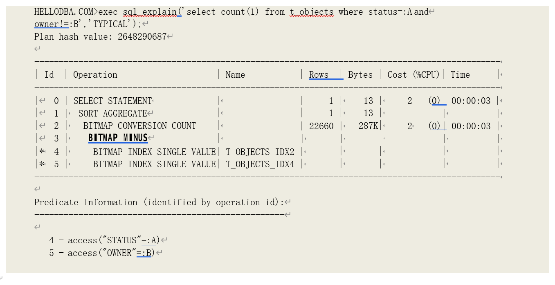This screenshot has height=285, width=555.
Task: Click the time '00:00:03' in BITMAP CONVERSION row
Action: click(471, 126)
